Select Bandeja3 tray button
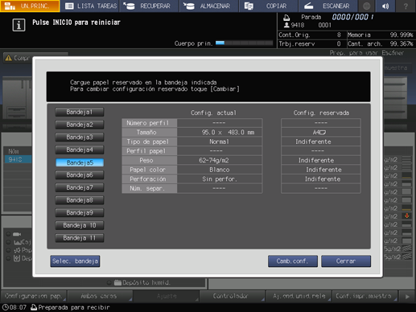416x312 pixels. point(80,138)
